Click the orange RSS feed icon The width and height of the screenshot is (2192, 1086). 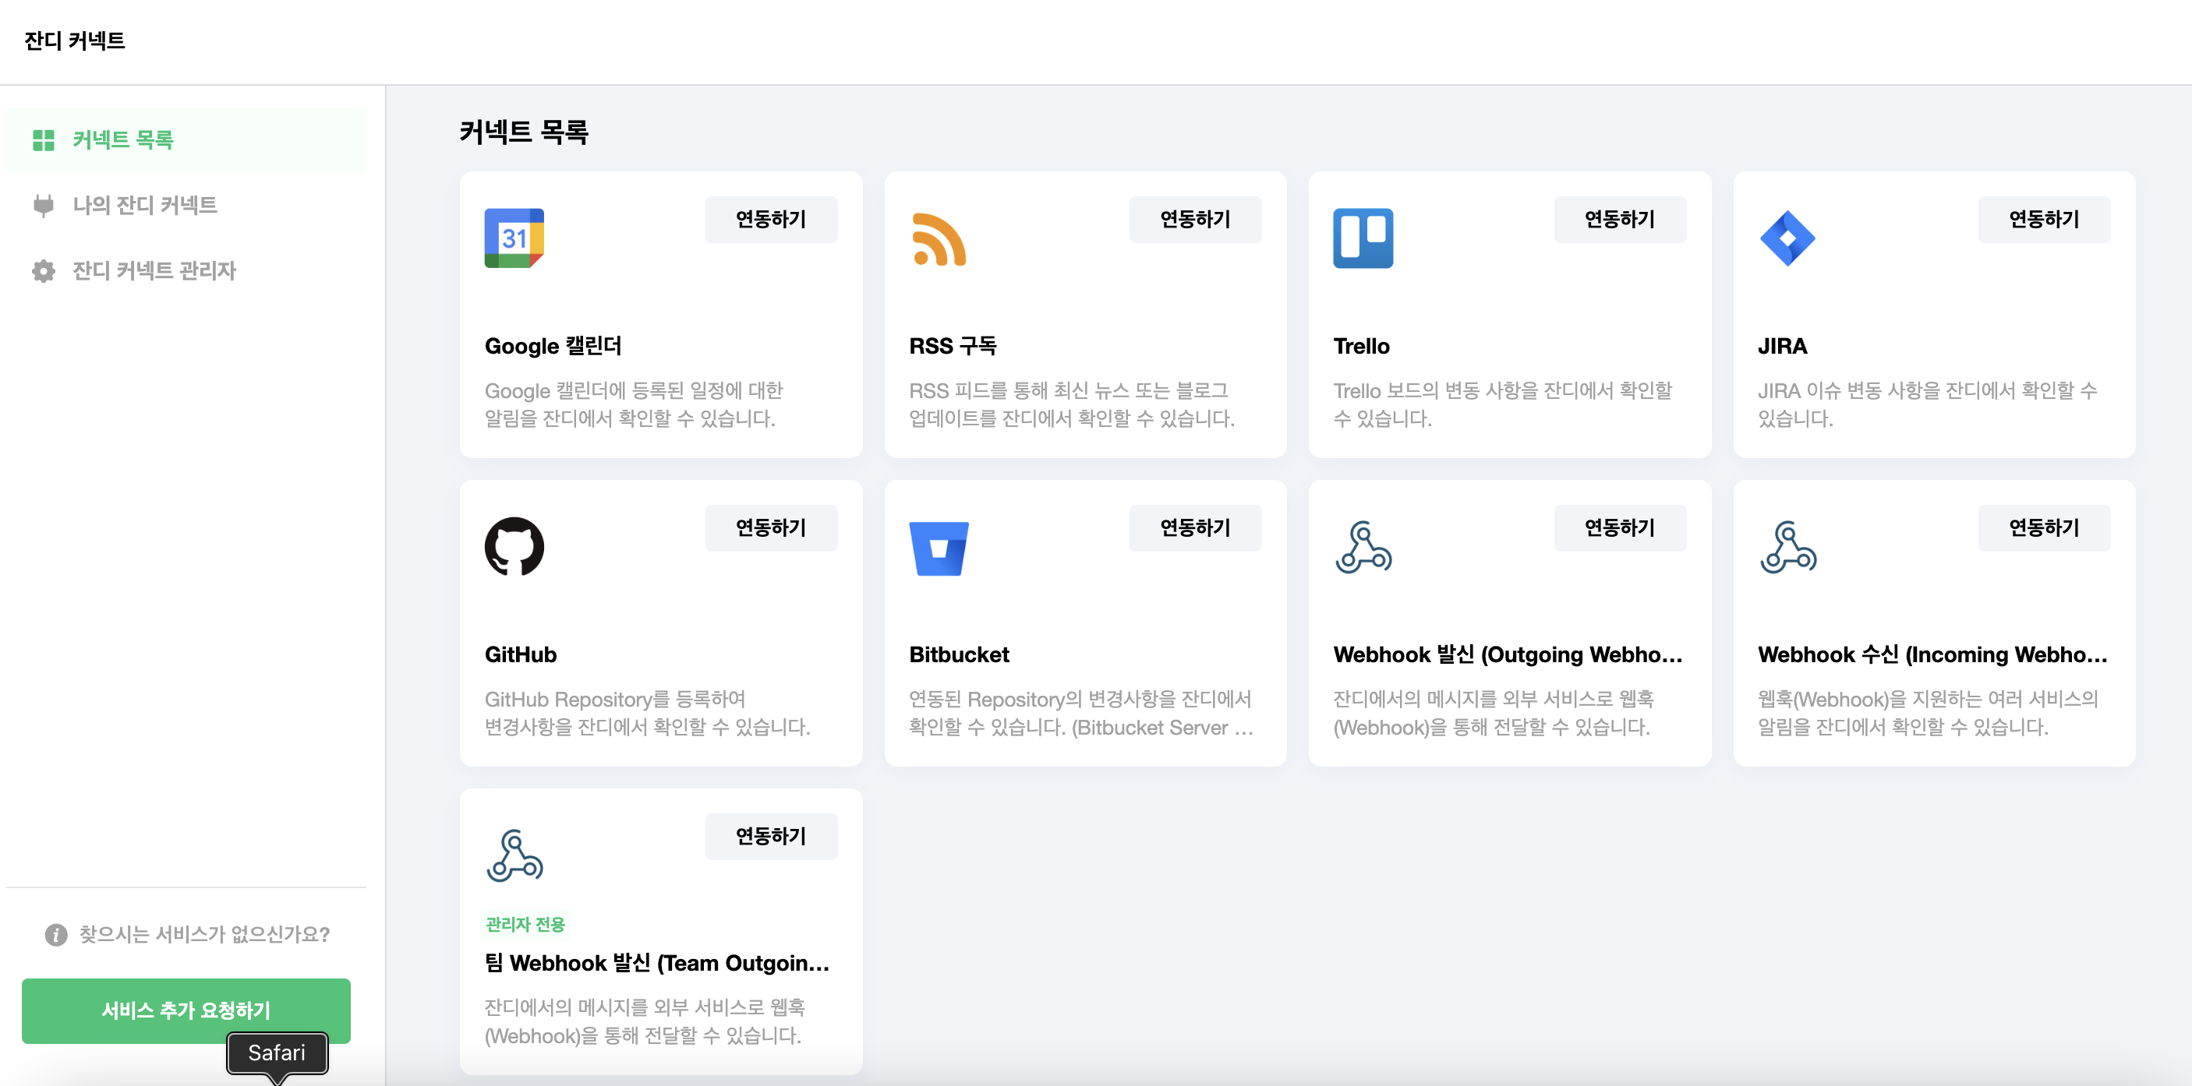938,239
